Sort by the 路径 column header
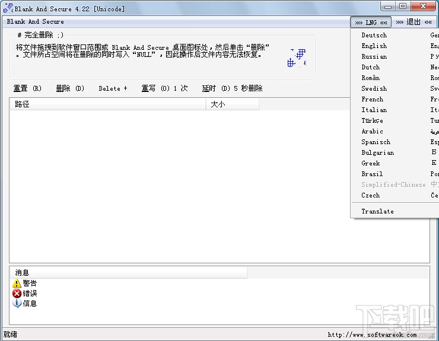 [x=108, y=104]
